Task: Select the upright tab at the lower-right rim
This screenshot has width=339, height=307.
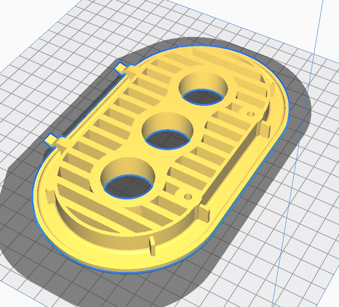Action: 203,213
